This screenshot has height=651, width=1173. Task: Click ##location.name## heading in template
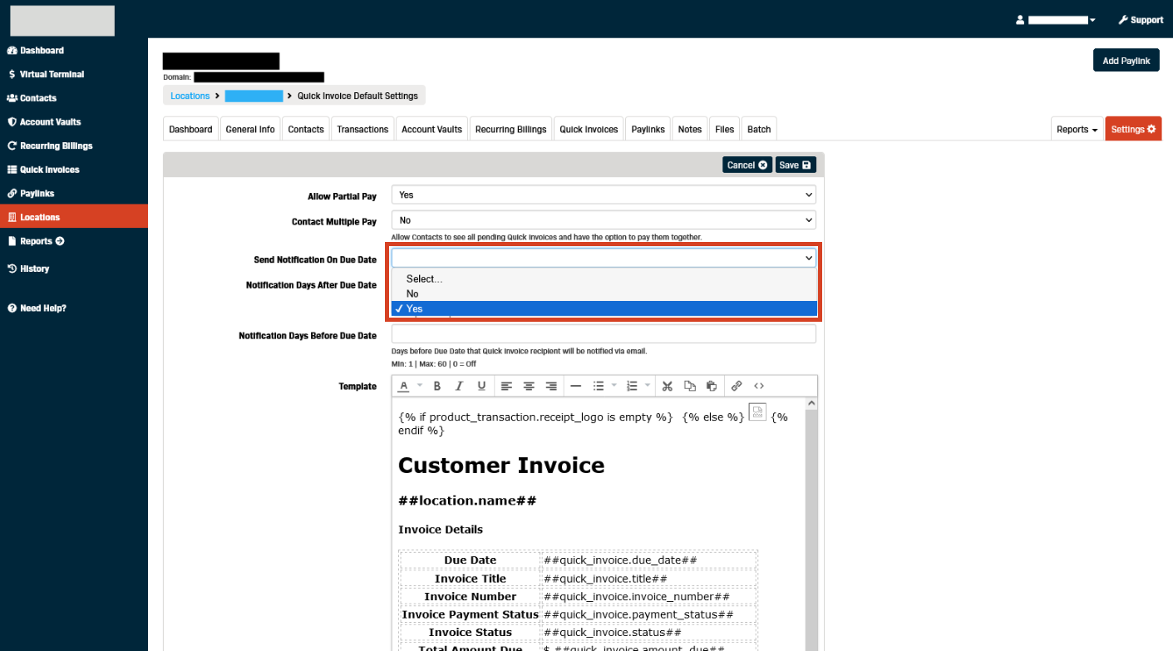click(x=467, y=501)
